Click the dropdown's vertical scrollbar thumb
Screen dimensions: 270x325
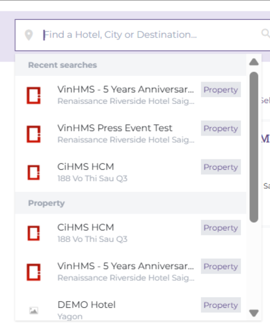254,147
